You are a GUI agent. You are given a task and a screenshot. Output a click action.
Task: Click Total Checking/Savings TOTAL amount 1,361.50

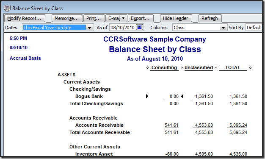click(x=238, y=103)
